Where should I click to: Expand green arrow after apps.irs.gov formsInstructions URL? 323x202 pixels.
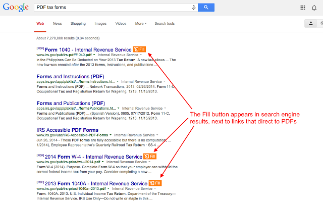(x=118, y=81)
